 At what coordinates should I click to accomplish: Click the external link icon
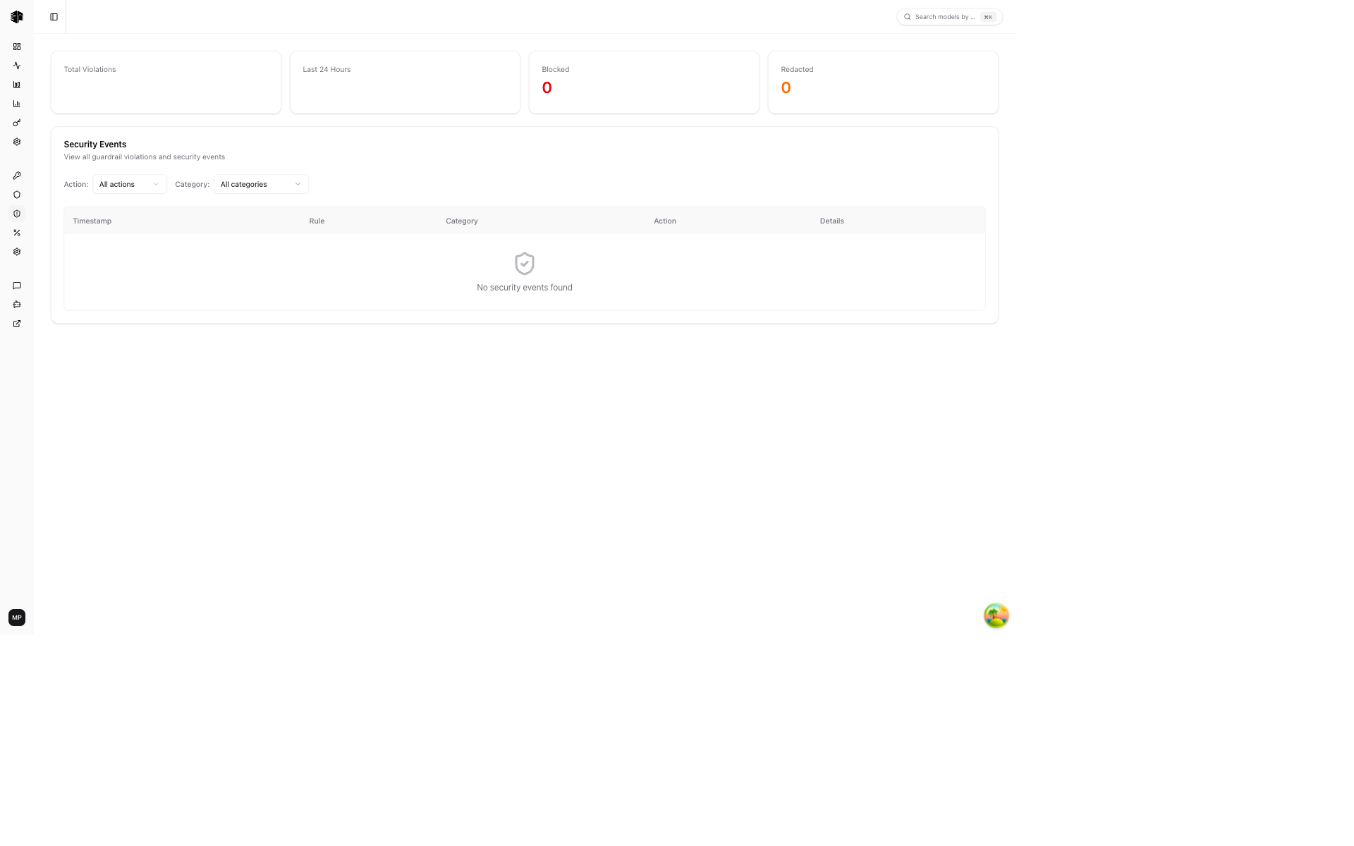(x=17, y=324)
